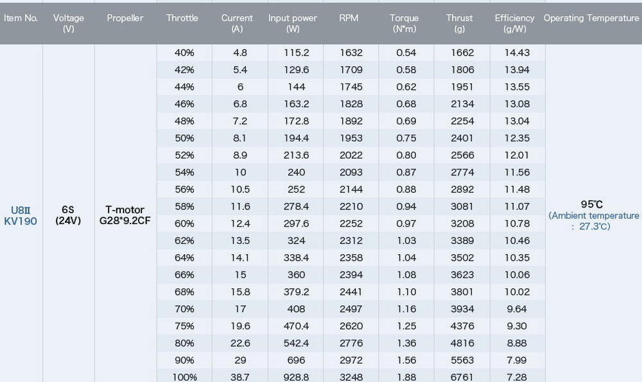Click the 100% throttle cell
The height and width of the screenshot is (382, 642).
(184, 377)
